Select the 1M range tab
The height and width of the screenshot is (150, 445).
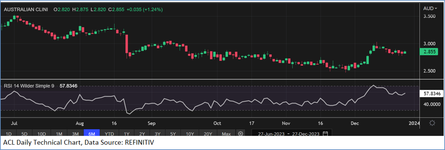[59, 134]
